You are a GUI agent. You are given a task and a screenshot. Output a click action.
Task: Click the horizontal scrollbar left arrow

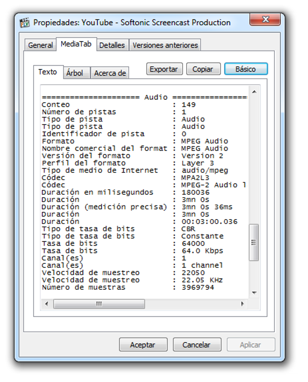click(x=47, y=304)
